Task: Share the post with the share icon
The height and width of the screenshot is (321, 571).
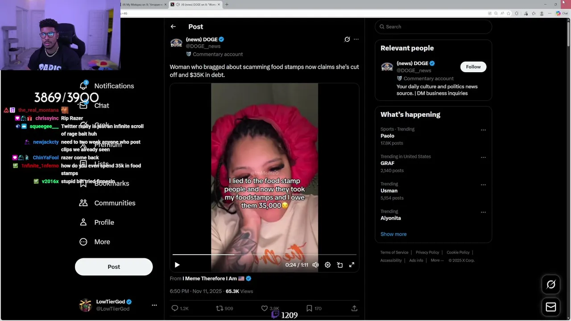Action: [354, 308]
